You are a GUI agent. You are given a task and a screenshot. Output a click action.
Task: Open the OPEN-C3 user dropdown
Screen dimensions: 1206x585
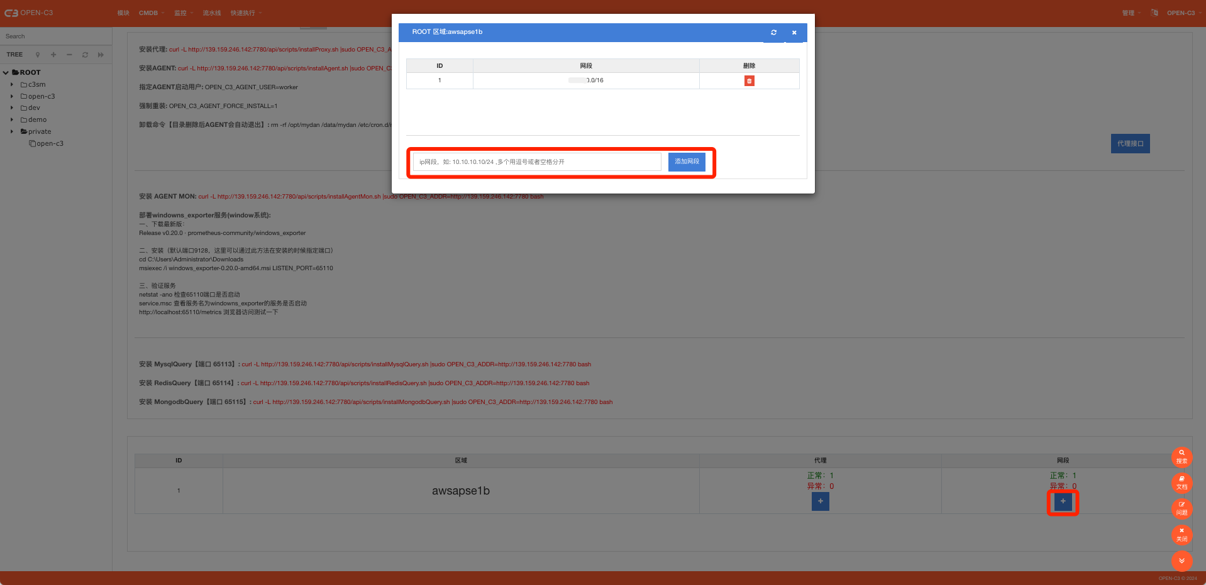pos(1183,13)
